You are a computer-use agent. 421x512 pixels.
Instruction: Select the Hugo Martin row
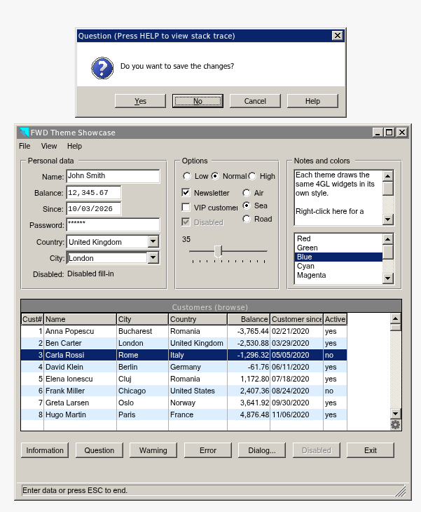[x=184, y=415]
